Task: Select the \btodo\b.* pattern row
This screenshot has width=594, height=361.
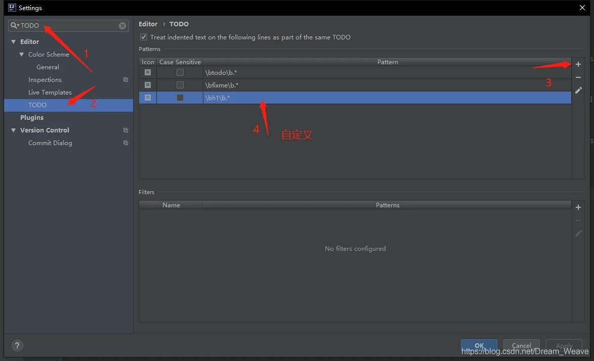Action: pos(355,72)
